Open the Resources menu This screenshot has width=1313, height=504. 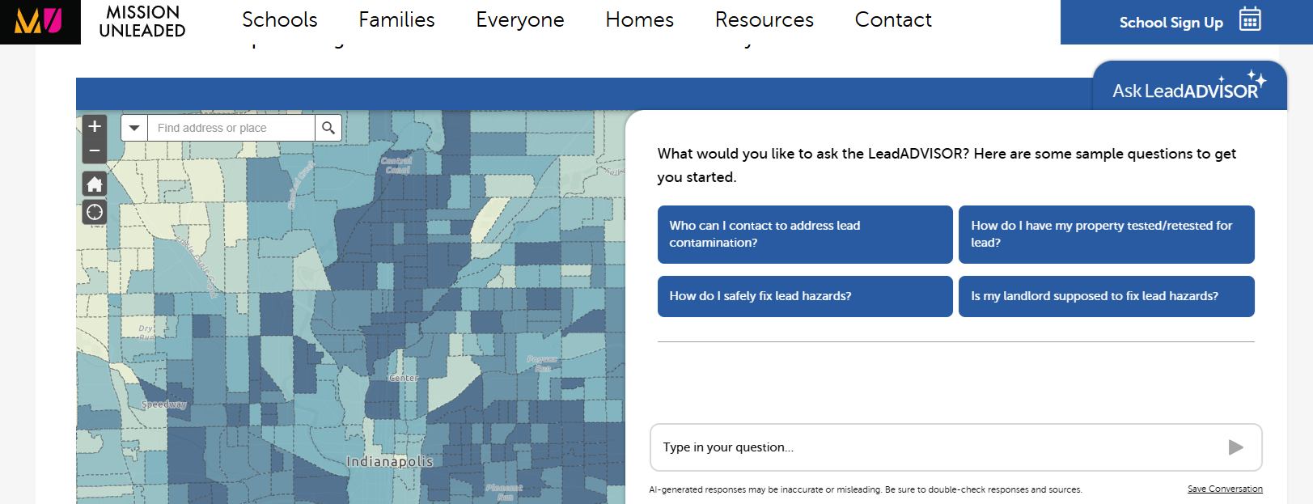tap(764, 20)
